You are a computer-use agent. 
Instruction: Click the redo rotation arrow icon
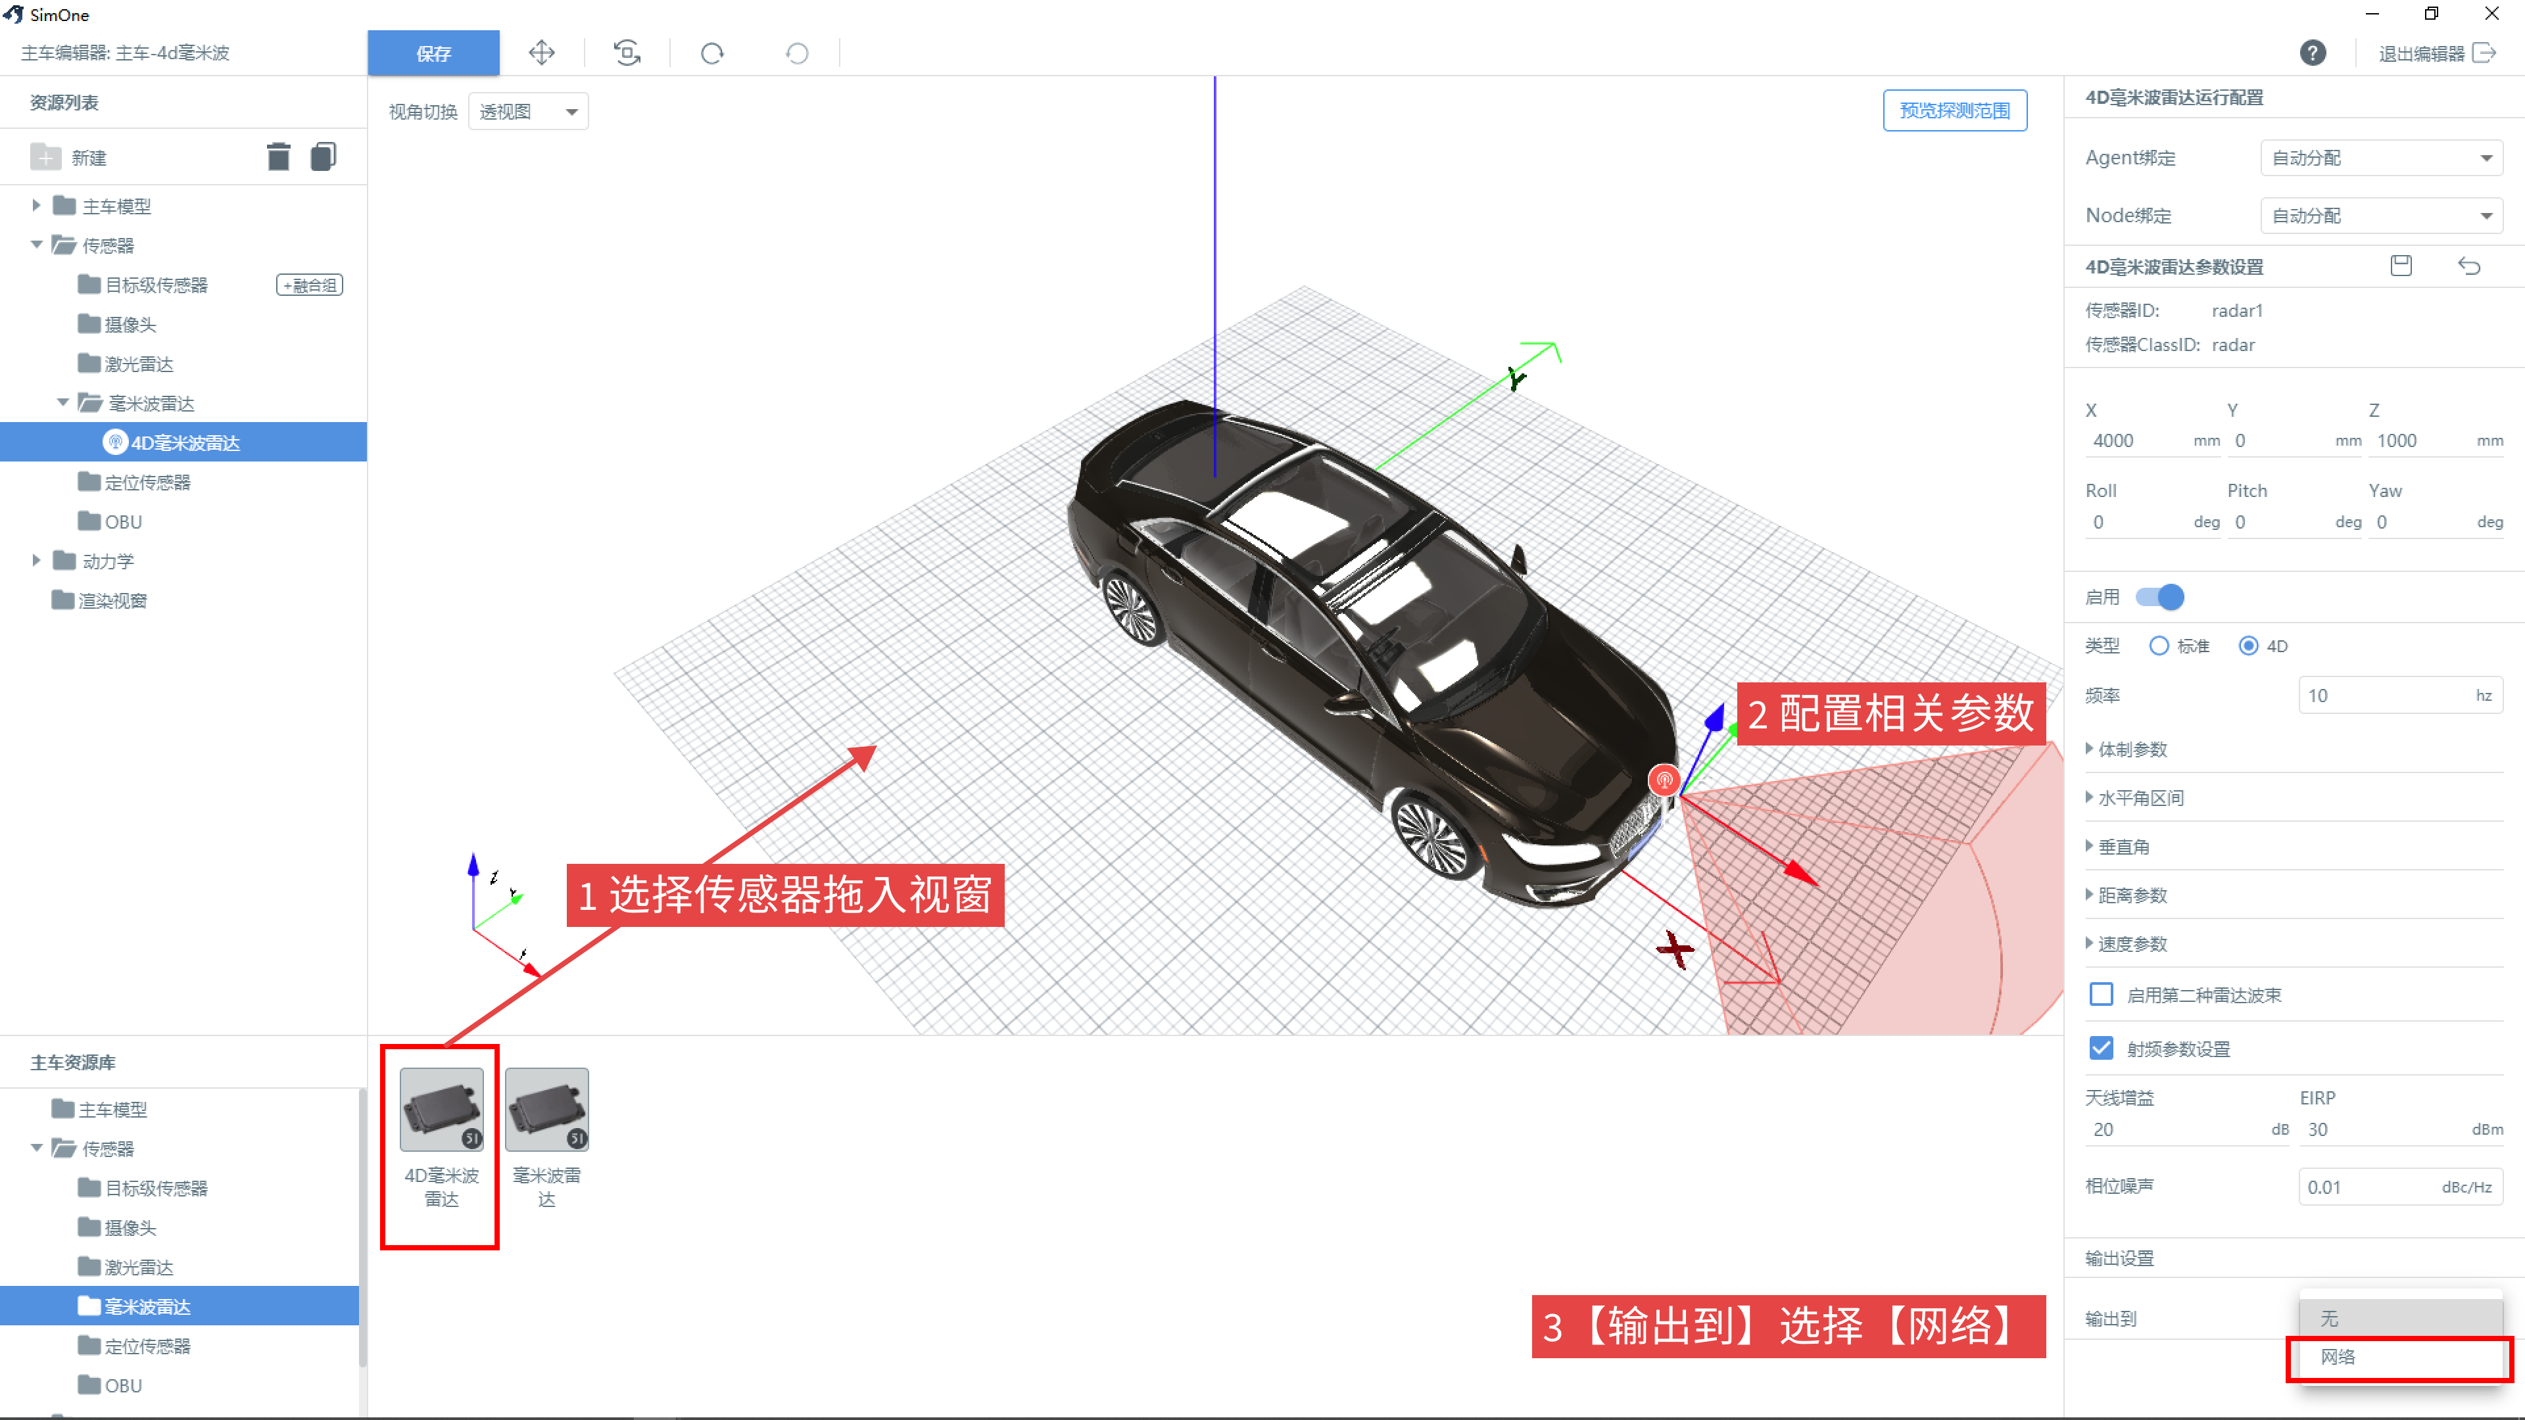(713, 53)
